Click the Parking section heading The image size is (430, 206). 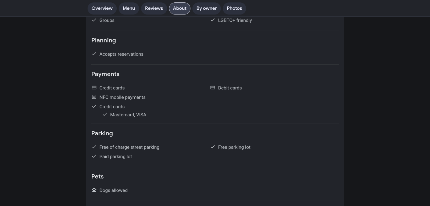[102, 133]
